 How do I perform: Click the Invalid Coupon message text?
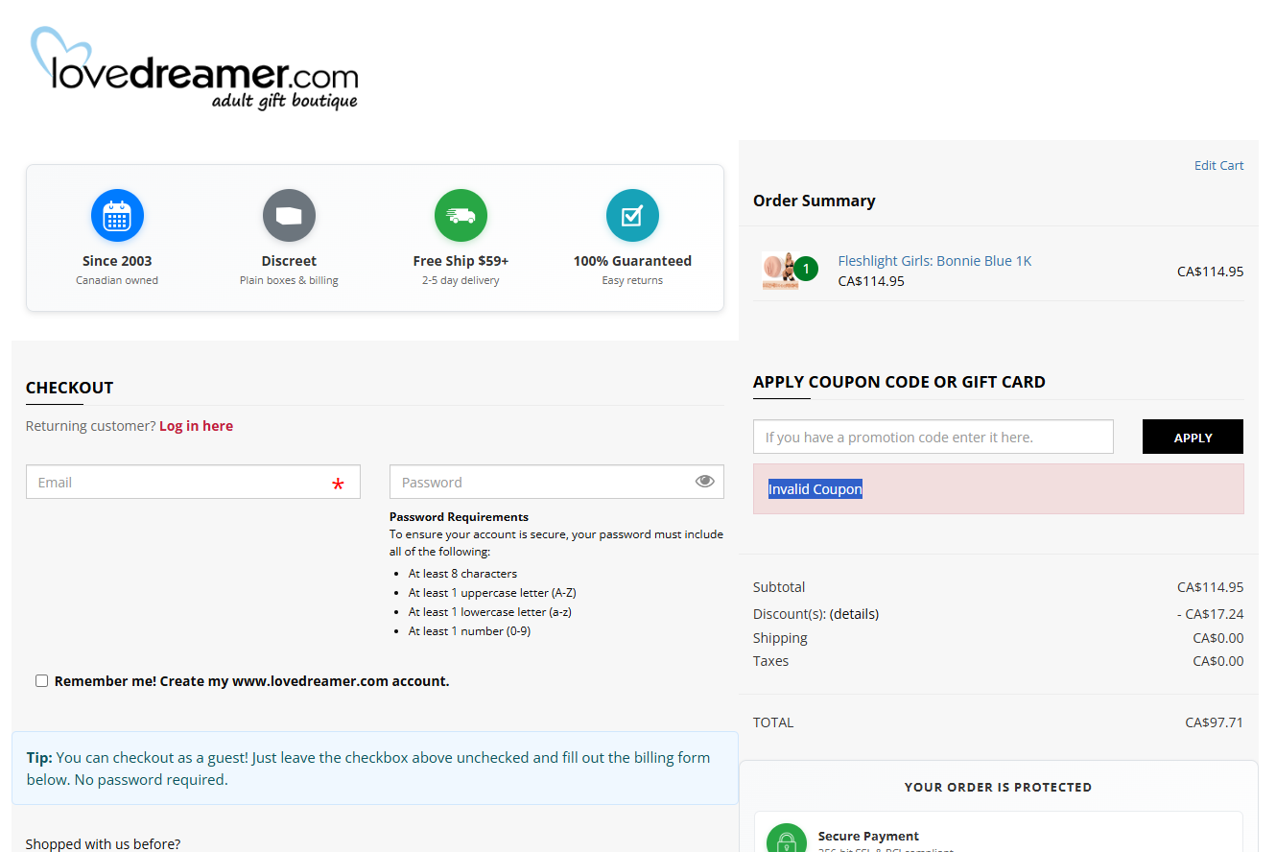point(815,489)
